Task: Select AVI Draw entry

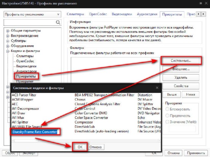Action: (x=18, y=113)
